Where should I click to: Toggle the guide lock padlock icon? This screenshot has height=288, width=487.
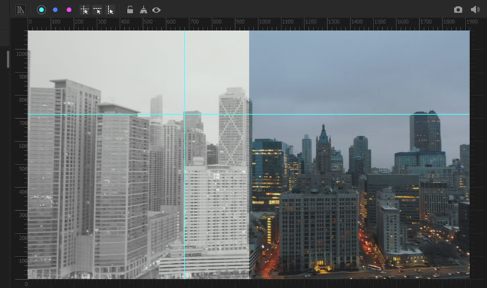[x=130, y=10]
